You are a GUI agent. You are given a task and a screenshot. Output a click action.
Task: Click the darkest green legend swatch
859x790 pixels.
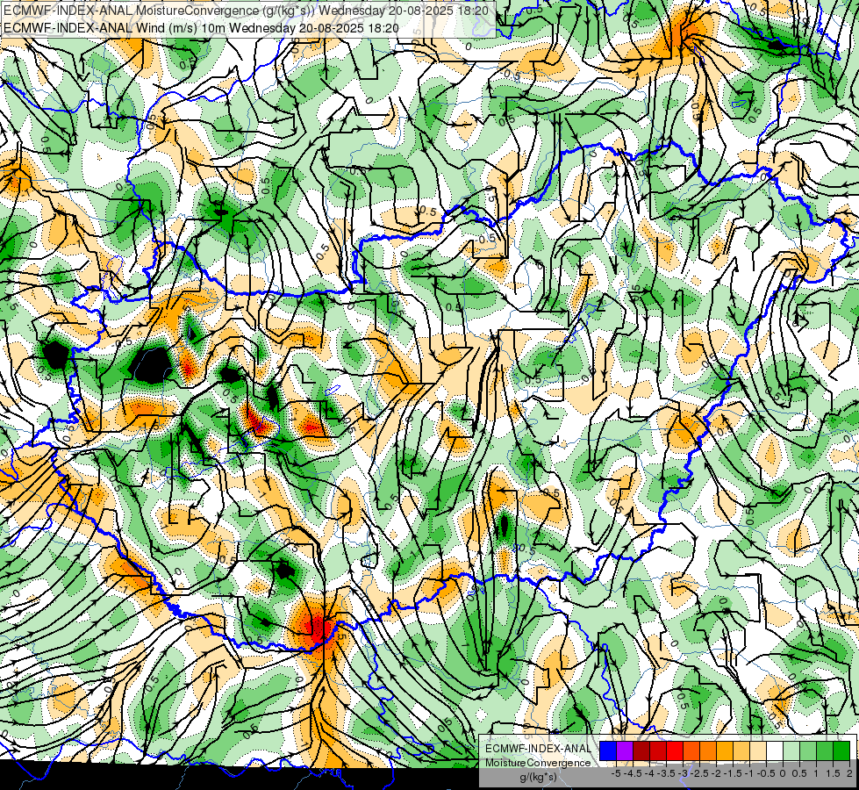coord(841,750)
